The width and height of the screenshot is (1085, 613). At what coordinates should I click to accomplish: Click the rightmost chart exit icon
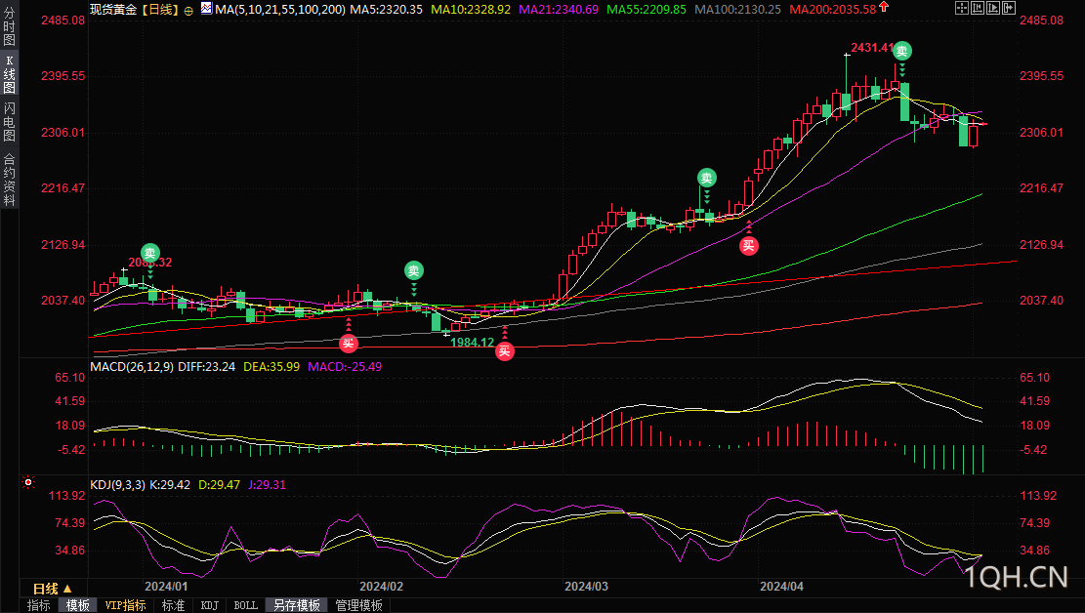(x=1009, y=9)
